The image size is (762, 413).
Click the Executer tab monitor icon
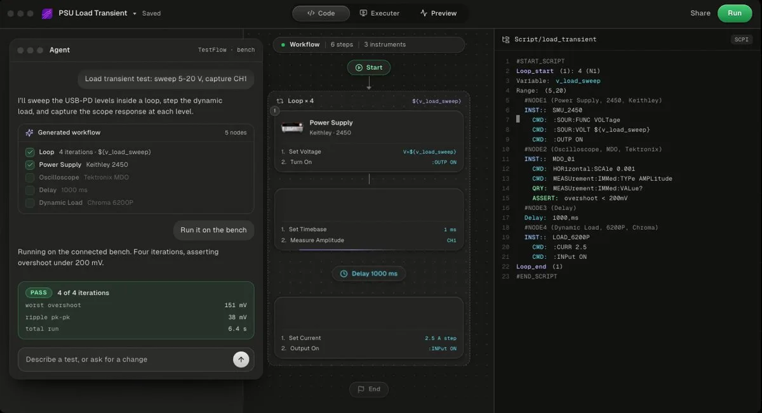click(363, 13)
